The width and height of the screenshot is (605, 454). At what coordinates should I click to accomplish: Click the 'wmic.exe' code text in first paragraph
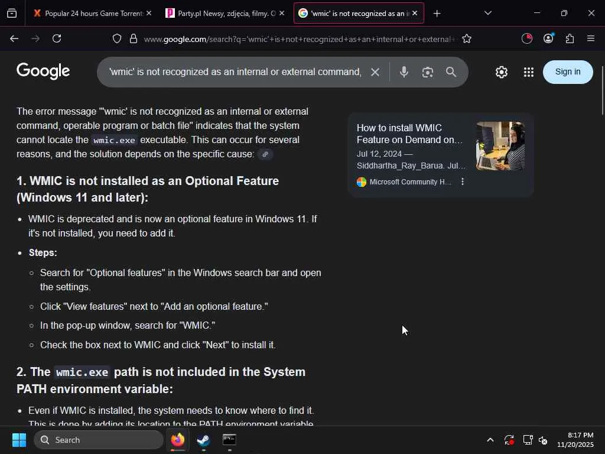114,140
